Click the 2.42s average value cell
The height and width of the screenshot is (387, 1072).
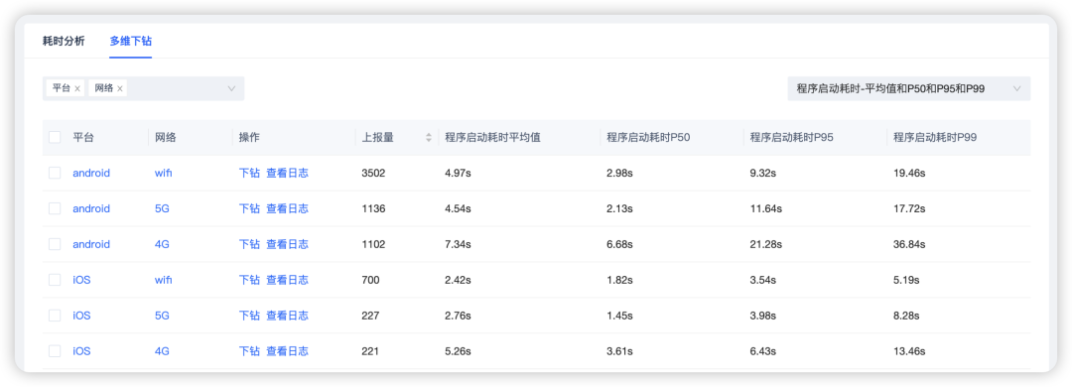(x=458, y=280)
